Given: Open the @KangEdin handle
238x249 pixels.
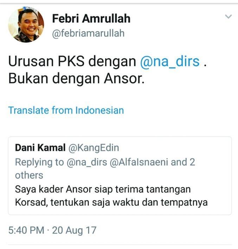Looking at the screenshot, I should [94, 148].
